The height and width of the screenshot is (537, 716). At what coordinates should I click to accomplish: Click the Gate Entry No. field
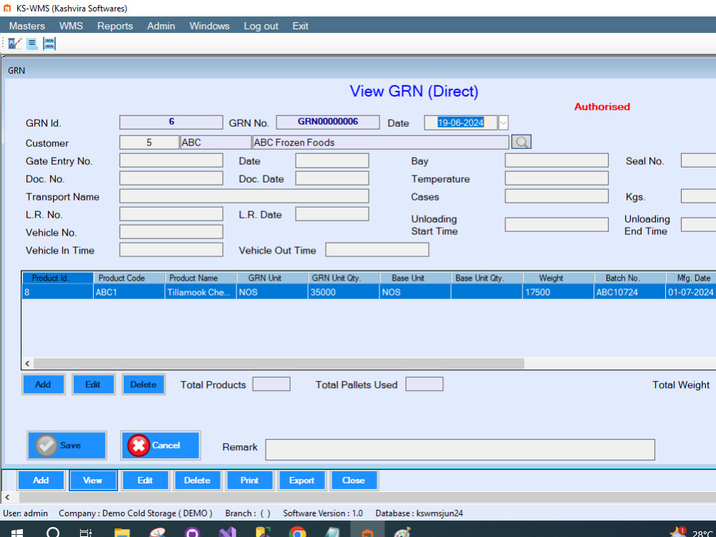(171, 160)
